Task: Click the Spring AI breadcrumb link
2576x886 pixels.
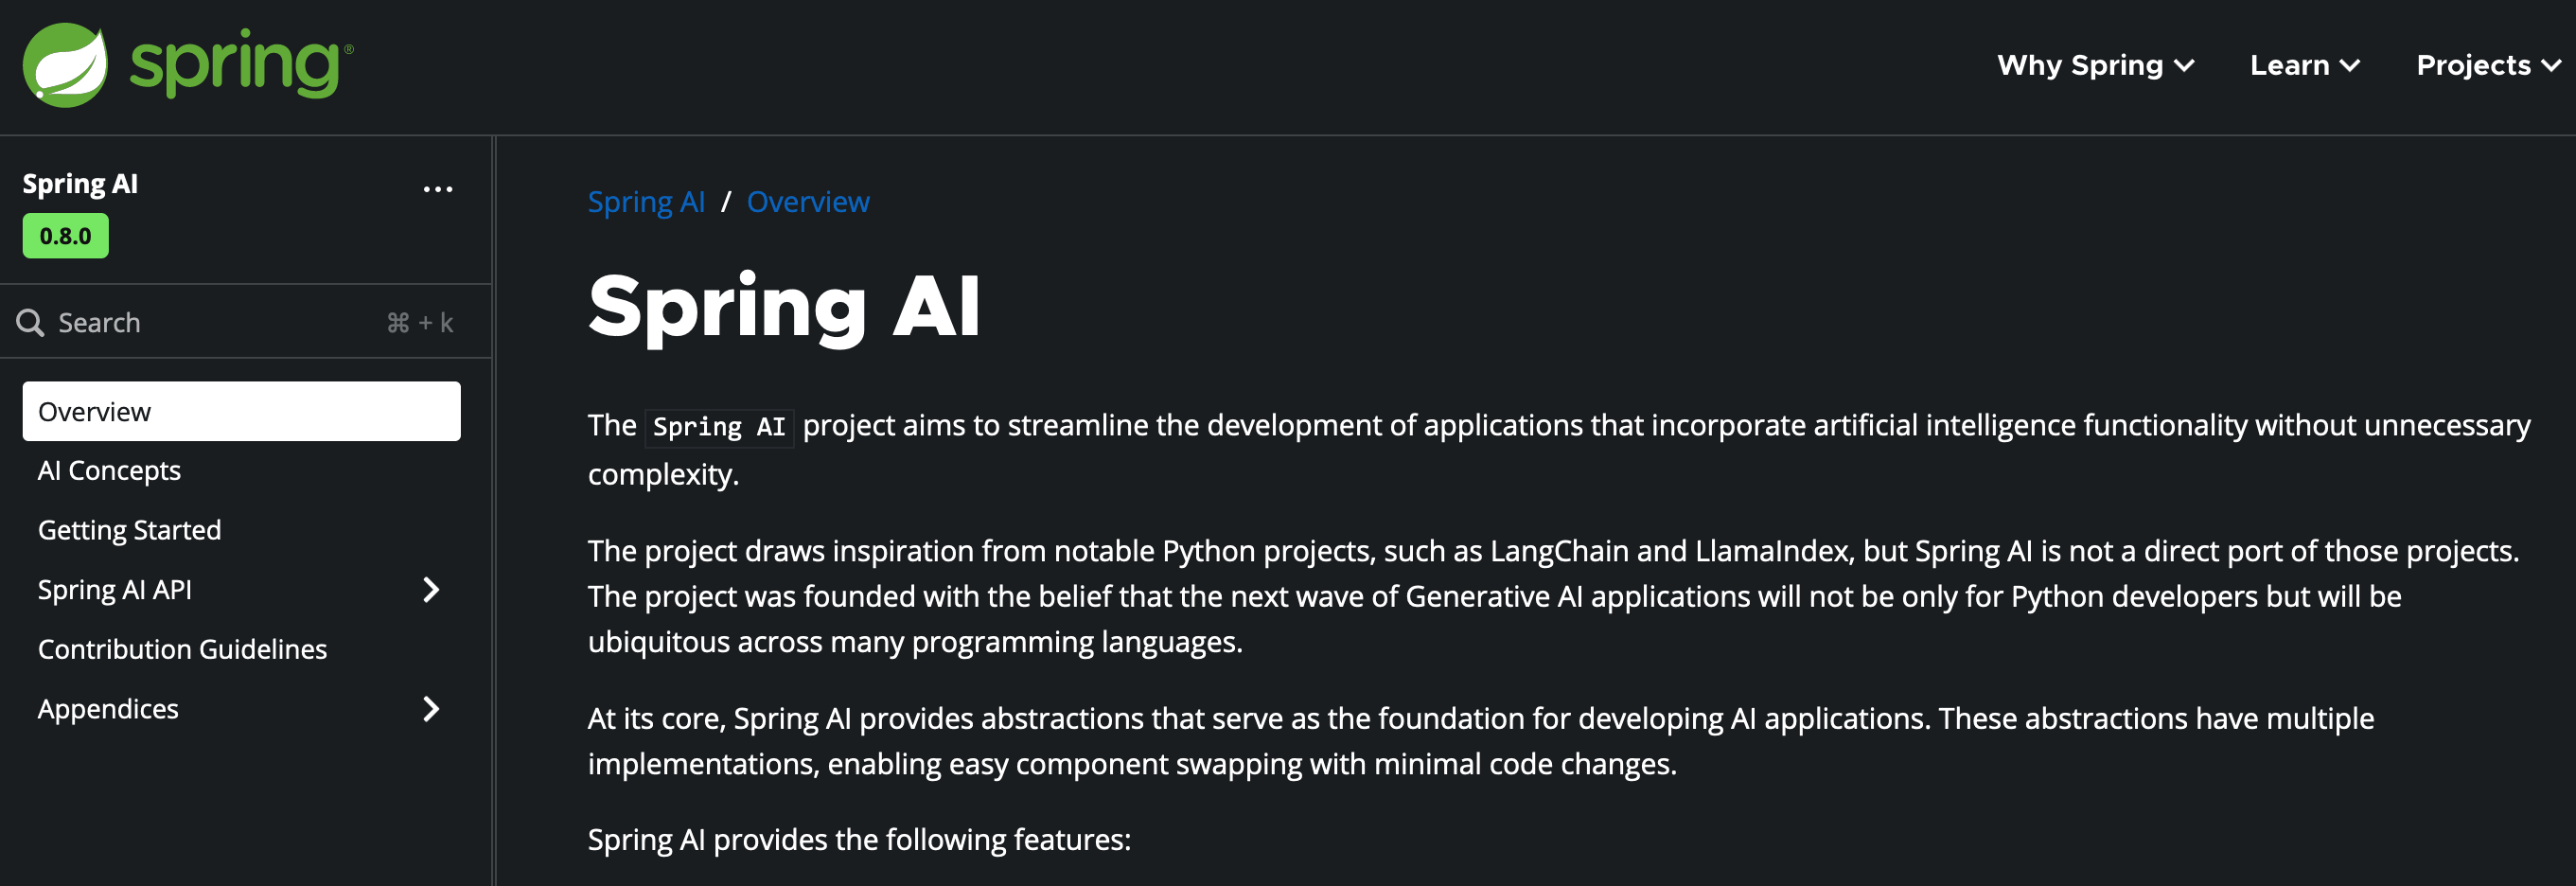Action: tap(646, 202)
